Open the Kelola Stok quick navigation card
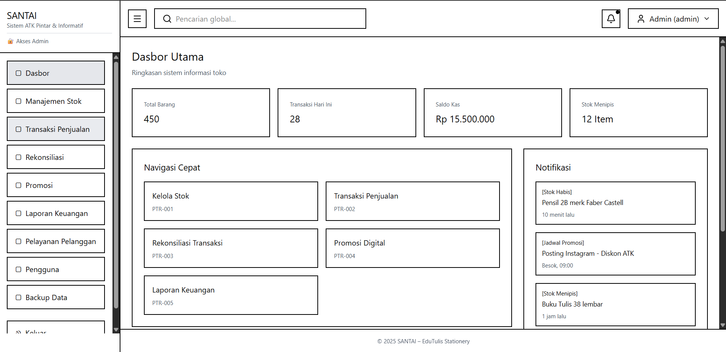The image size is (726, 352). tap(231, 201)
